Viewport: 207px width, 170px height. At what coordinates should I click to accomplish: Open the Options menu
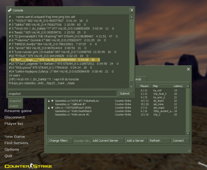(12, 149)
